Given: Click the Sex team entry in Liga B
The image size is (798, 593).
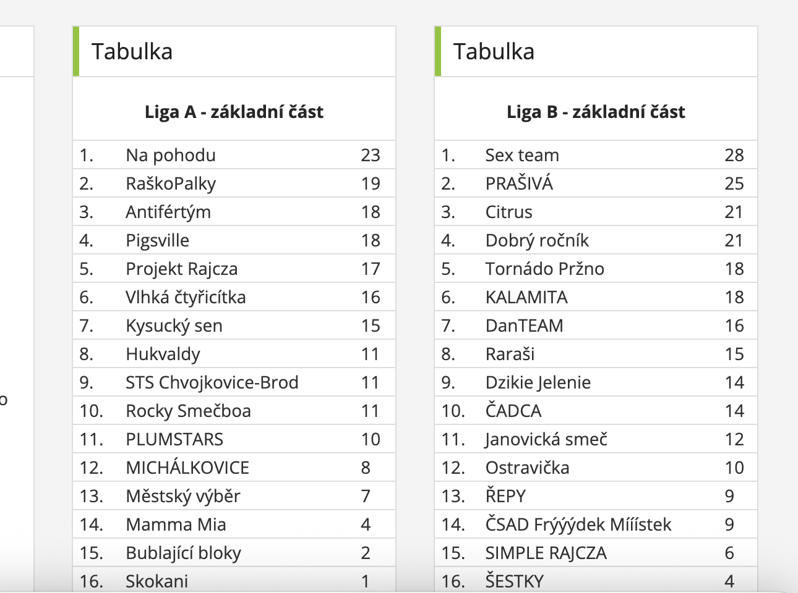Looking at the screenshot, I should click(522, 155).
